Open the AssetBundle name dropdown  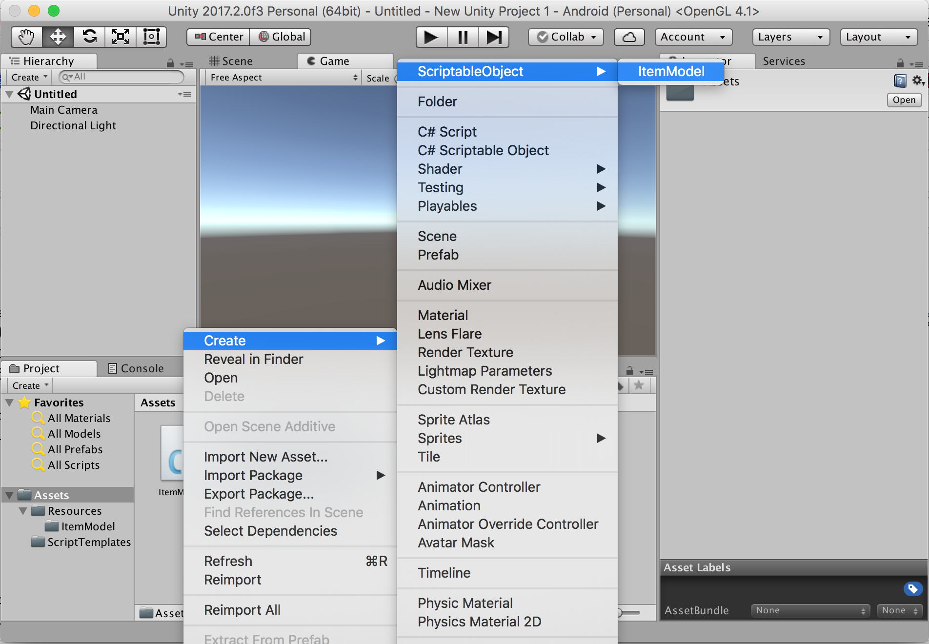810,610
